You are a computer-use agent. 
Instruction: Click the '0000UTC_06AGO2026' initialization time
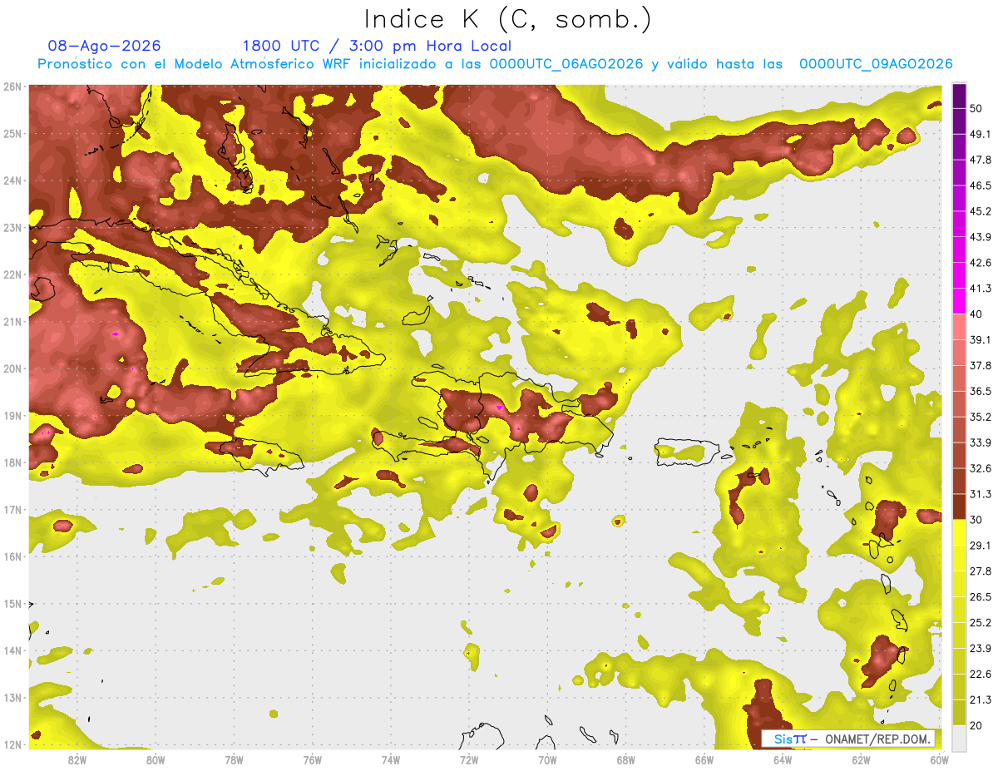point(566,64)
